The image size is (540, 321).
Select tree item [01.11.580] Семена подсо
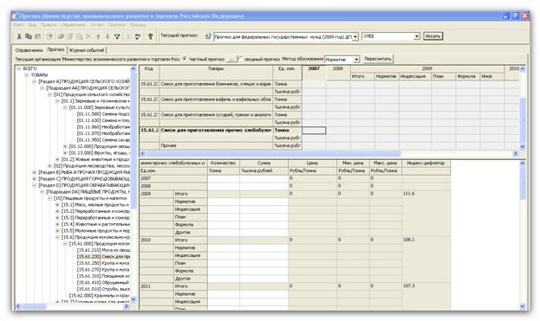(x=103, y=113)
